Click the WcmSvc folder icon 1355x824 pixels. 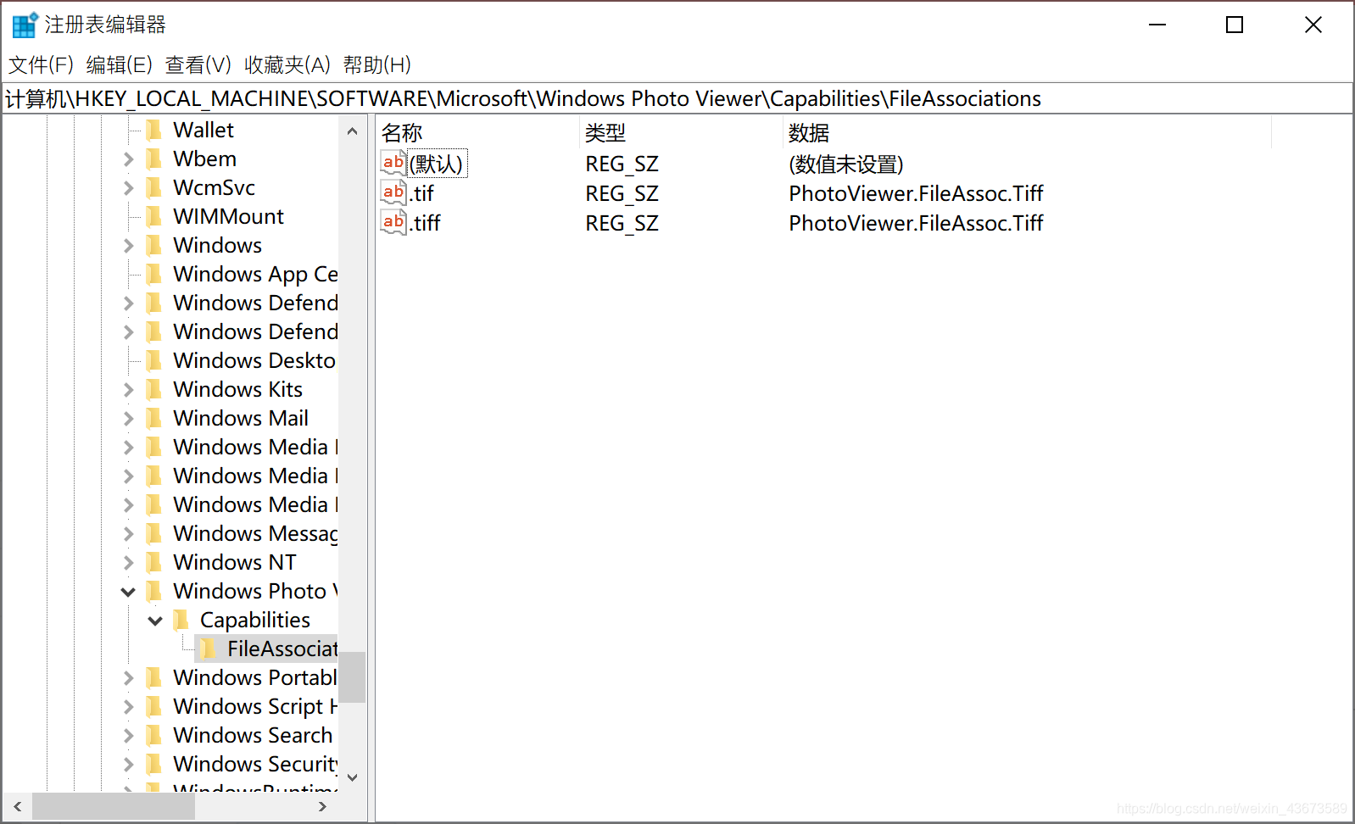pos(153,187)
